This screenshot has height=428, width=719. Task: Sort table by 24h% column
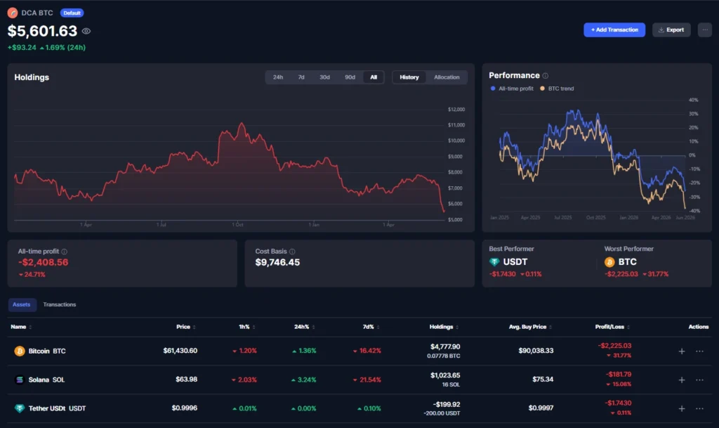pyautogui.click(x=305, y=327)
